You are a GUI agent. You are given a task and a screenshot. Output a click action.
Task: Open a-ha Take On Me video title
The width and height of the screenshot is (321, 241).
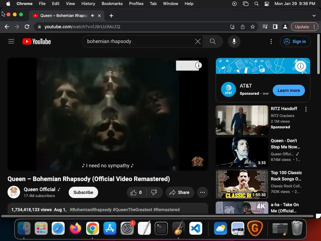click(285, 208)
